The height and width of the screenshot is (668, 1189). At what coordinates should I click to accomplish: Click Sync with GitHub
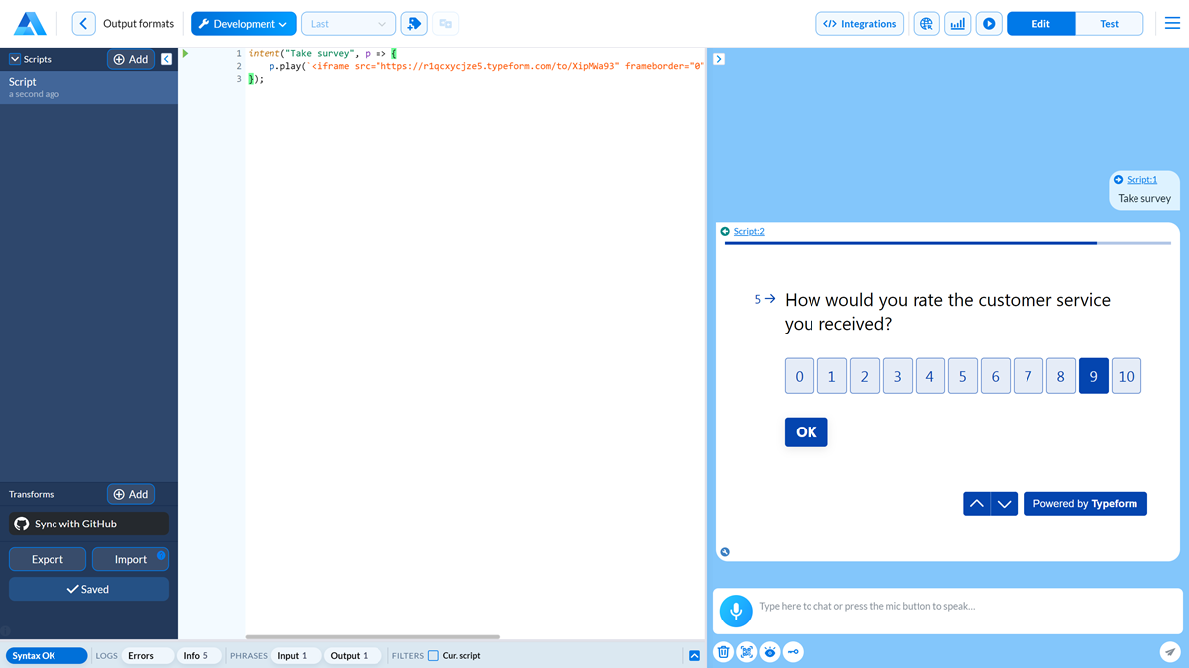coord(89,524)
